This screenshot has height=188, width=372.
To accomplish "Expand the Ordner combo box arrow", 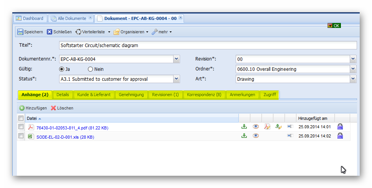I will [353, 69].
